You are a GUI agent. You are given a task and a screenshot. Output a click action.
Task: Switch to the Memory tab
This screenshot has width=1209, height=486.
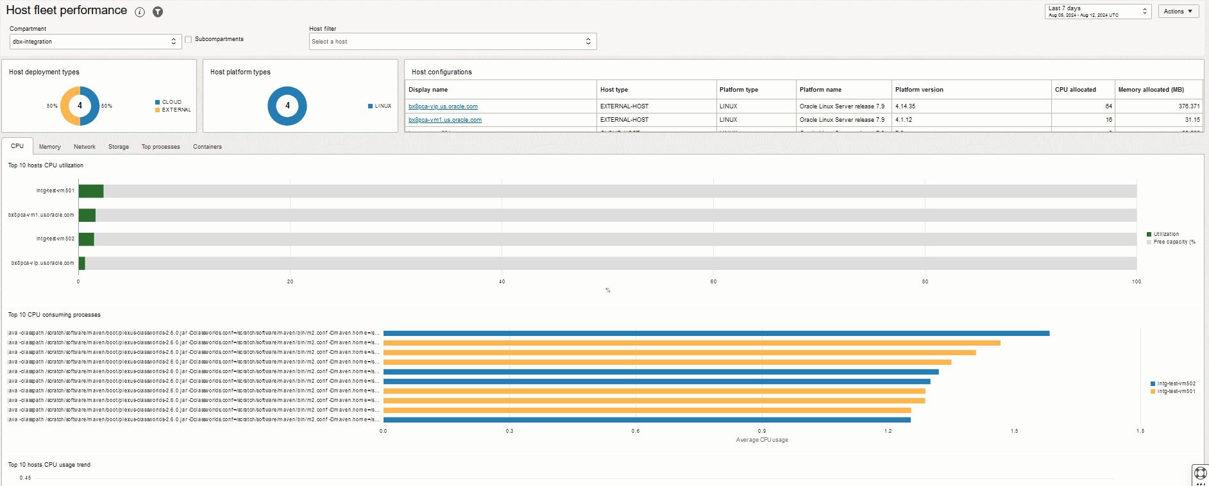point(50,147)
